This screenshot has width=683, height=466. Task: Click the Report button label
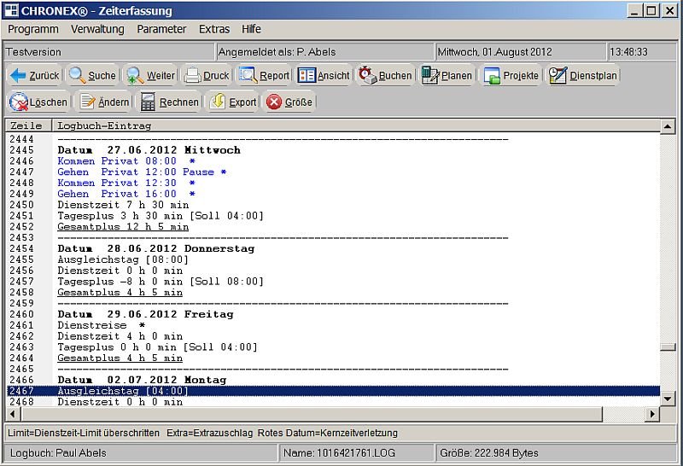(274, 76)
